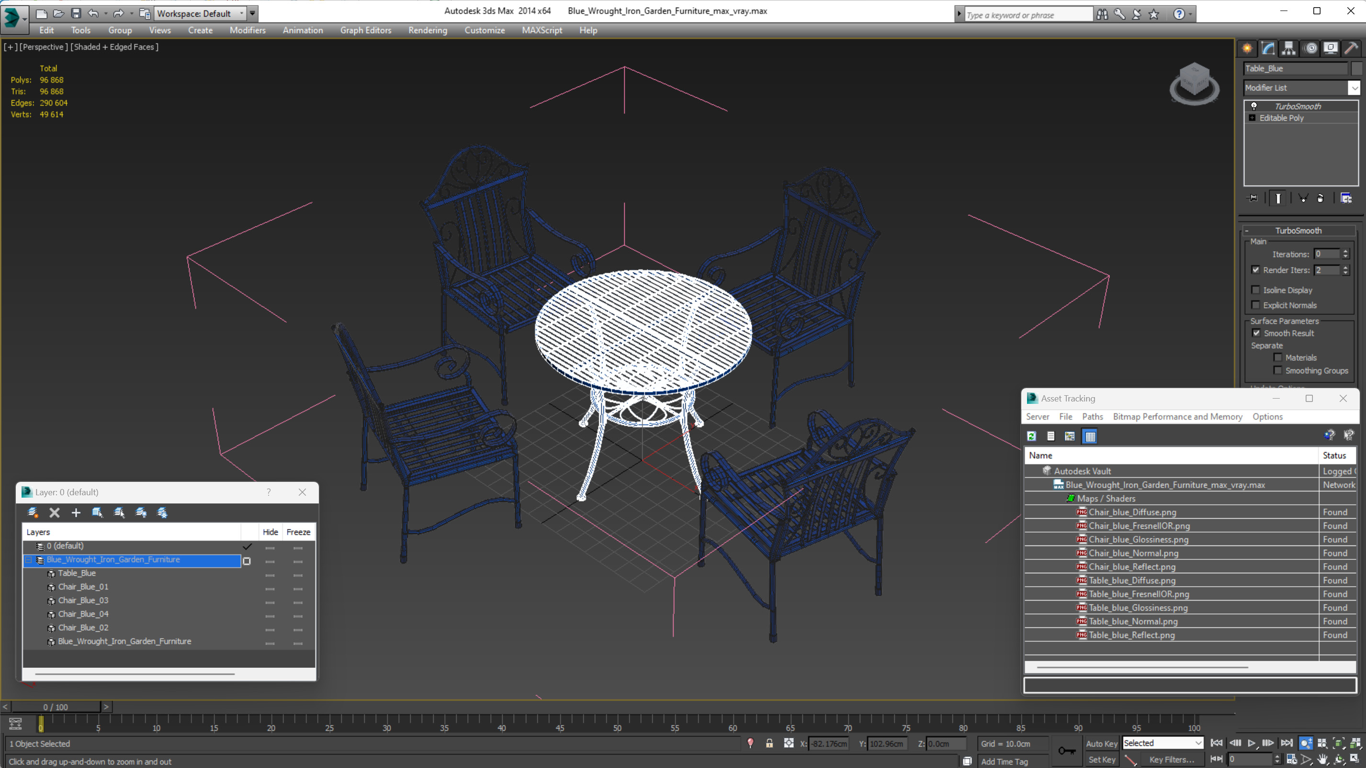This screenshot has width=1366, height=768.
Task: Click the Create New Layer plus icon
Action: point(76,512)
